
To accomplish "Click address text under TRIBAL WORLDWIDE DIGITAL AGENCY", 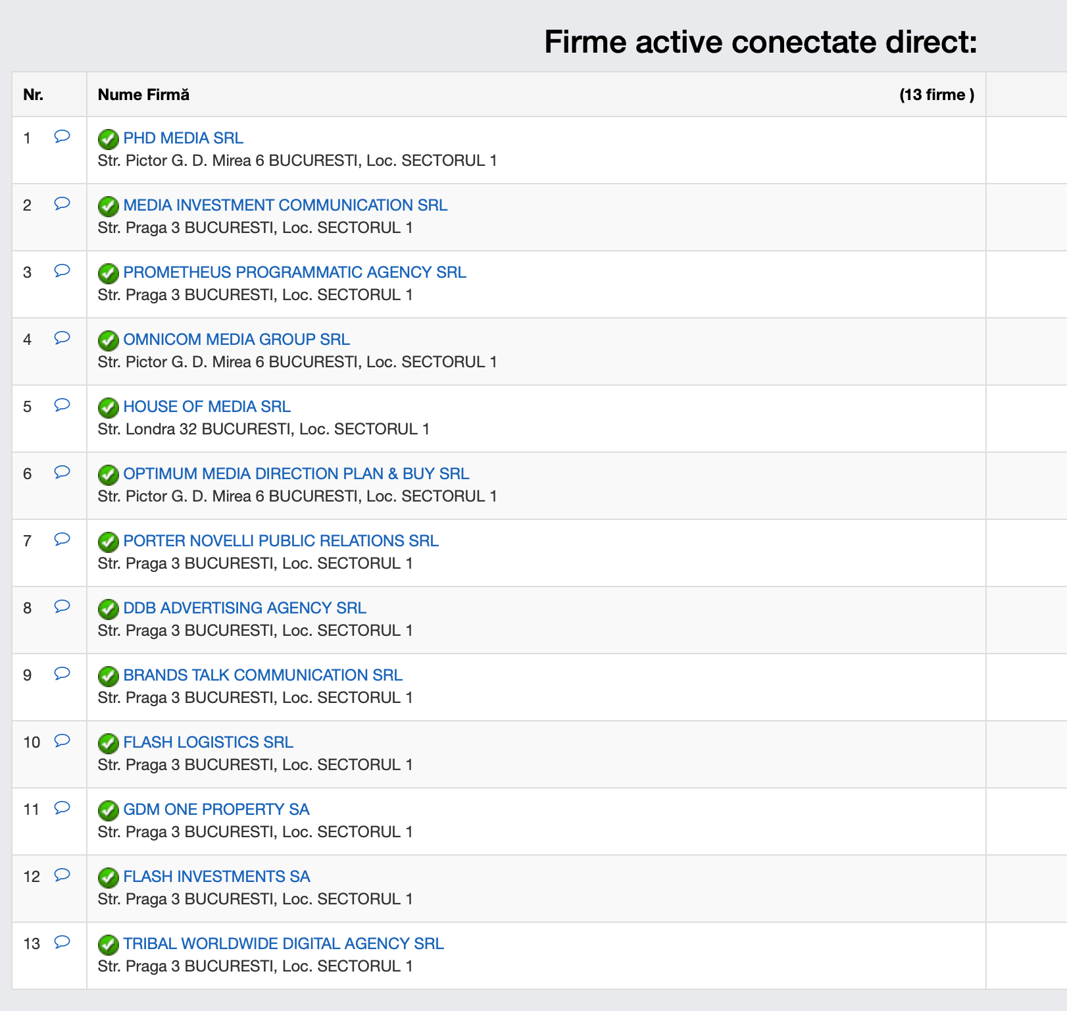I will 255,966.
